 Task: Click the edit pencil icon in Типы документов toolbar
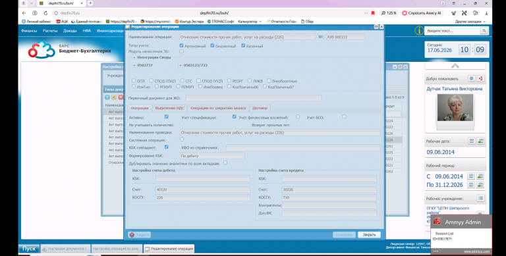point(114,97)
